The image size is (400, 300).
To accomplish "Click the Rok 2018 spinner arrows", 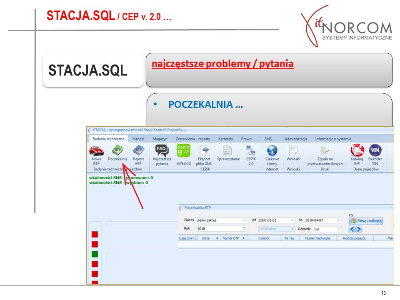I will pos(244,229).
